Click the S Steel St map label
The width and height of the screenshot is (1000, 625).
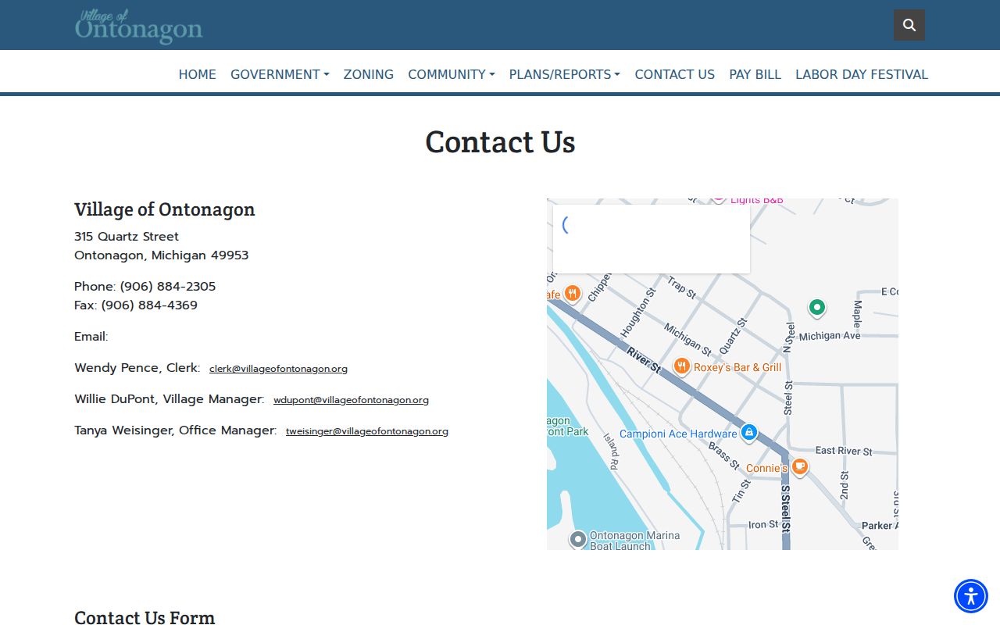point(786,510)
